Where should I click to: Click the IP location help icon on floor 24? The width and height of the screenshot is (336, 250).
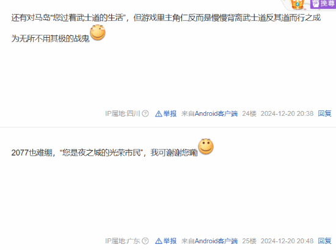[x=145, y=113]
